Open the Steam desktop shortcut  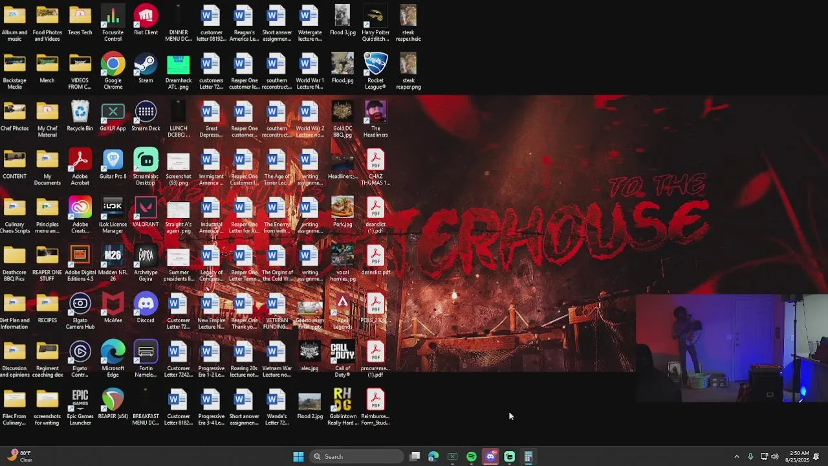tap(146, 68)
